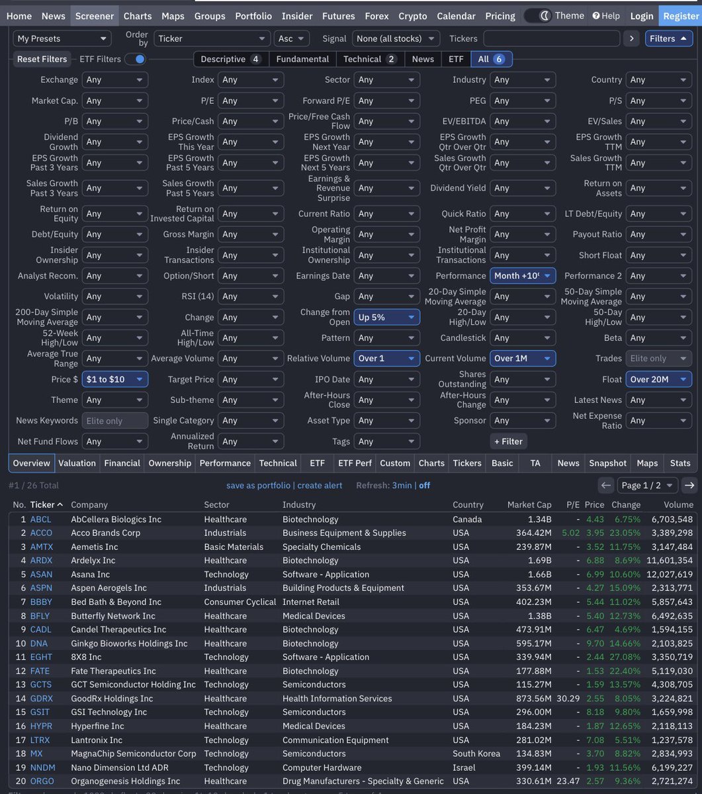Viewport: 702px width, 794px height.
Task: Open the Sector filter dropdown
Action: (x=386, y=79)
